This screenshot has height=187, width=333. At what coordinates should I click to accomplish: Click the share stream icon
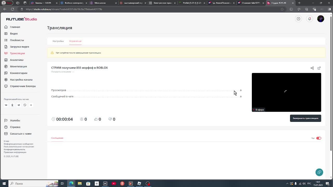(x=312, y=68)
